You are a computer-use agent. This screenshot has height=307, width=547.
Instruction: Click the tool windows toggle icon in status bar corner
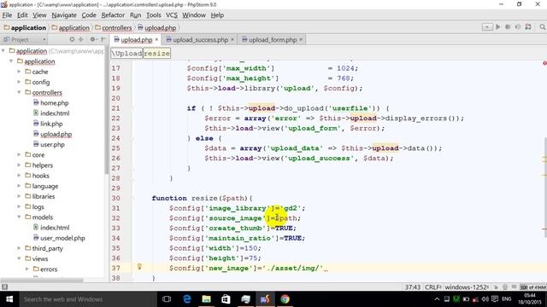point(4,287)
